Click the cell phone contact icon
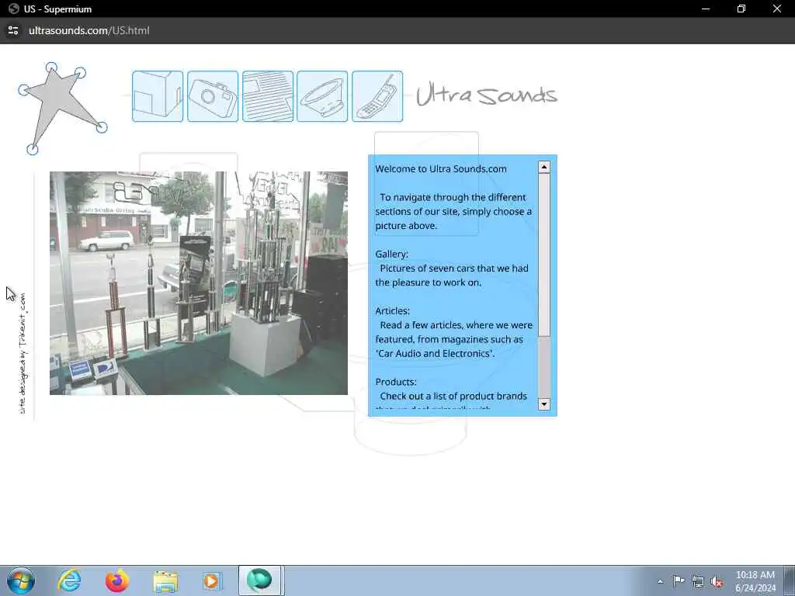This screenshot has height=596, width=795. click(377, 96)
